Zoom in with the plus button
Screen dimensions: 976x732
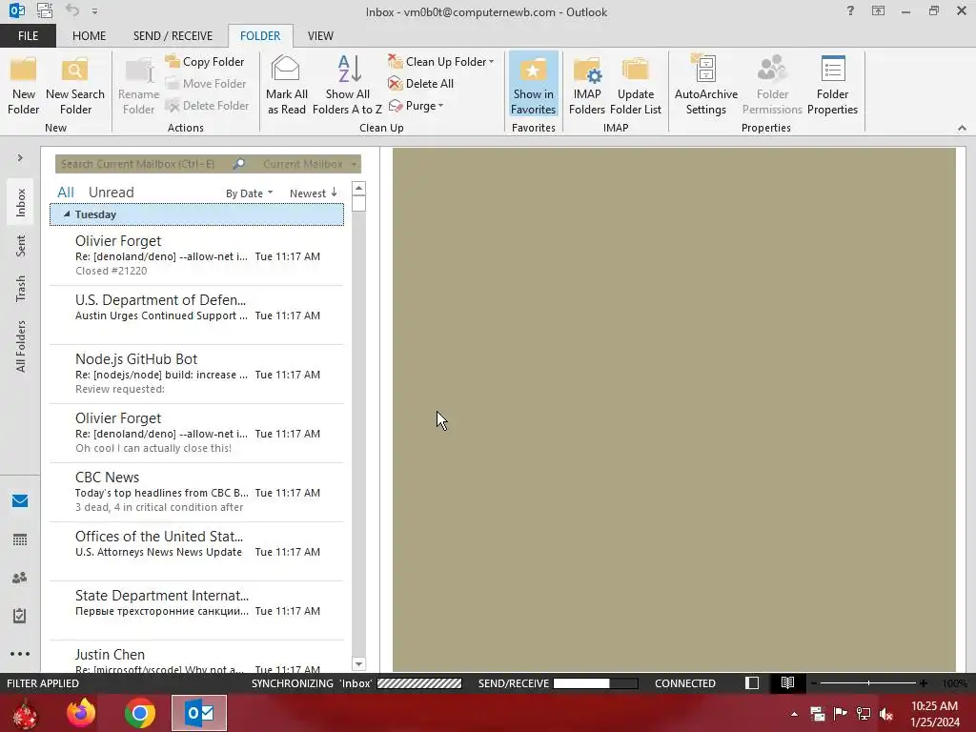coord(923,683)
